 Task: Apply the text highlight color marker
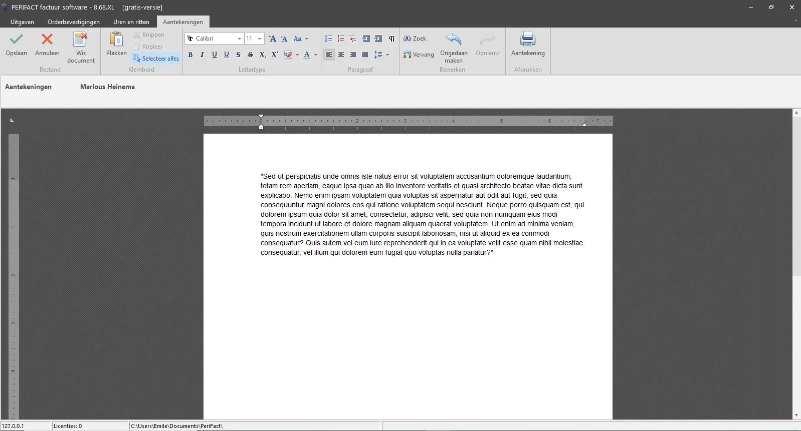coord(288,55)
